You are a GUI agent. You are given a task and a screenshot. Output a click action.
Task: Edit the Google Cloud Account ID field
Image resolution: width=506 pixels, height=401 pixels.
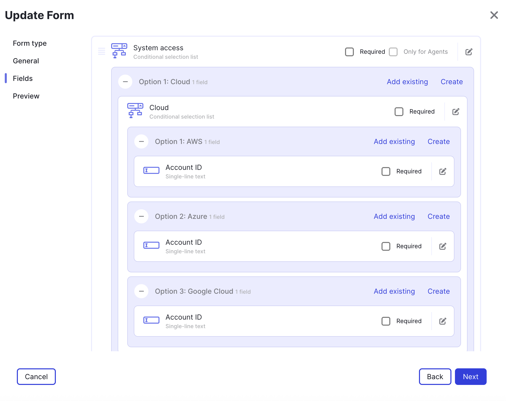[x=443, y=321]
